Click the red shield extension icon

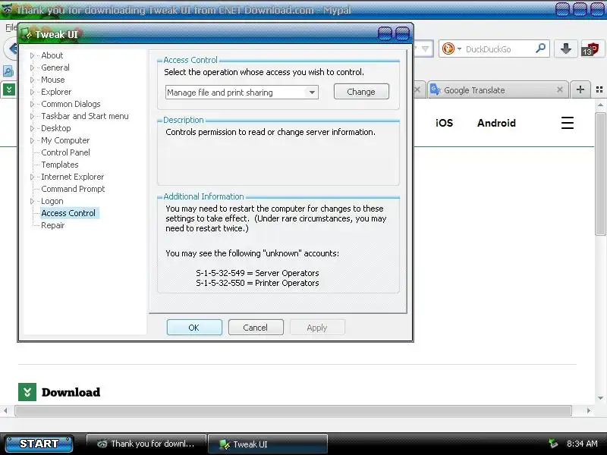tap(590, 49)
